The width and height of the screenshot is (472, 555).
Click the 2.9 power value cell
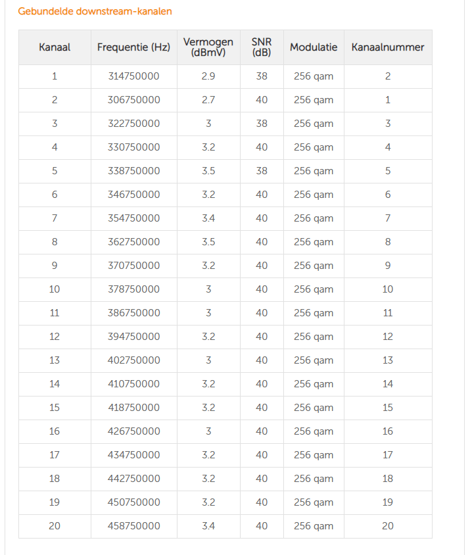click(x=208, y=76)
